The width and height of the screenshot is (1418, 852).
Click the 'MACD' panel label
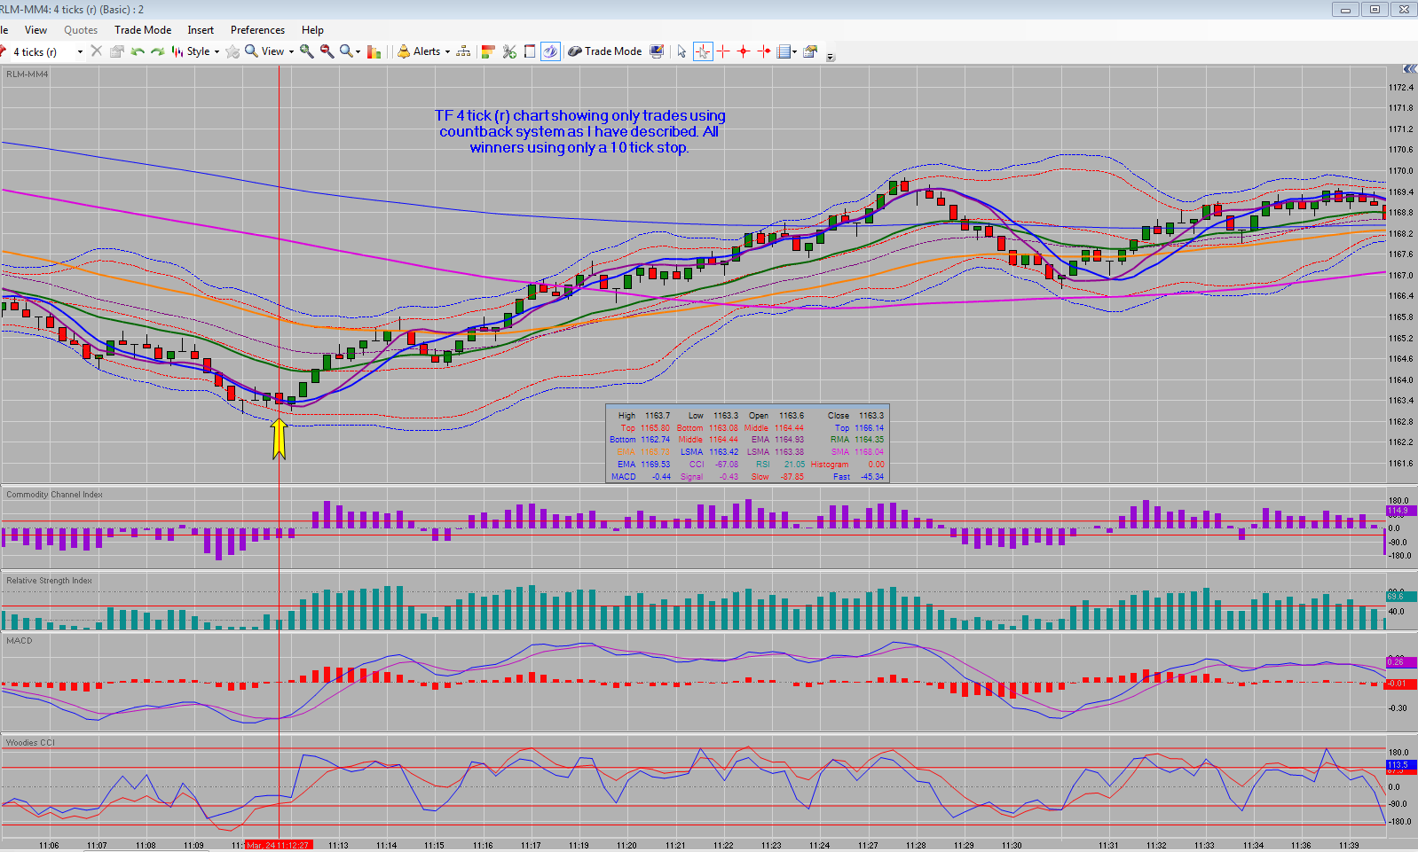(x=19, y=640)
